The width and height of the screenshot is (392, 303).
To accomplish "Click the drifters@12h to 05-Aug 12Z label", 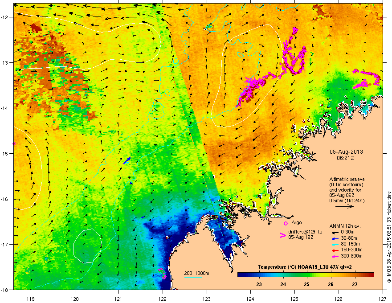I will coord(305,234).
